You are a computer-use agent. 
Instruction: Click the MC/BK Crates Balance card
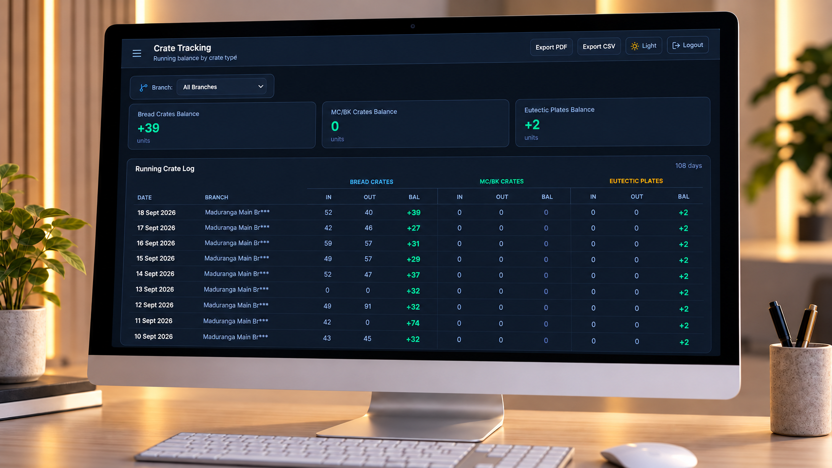coord(416,123)
